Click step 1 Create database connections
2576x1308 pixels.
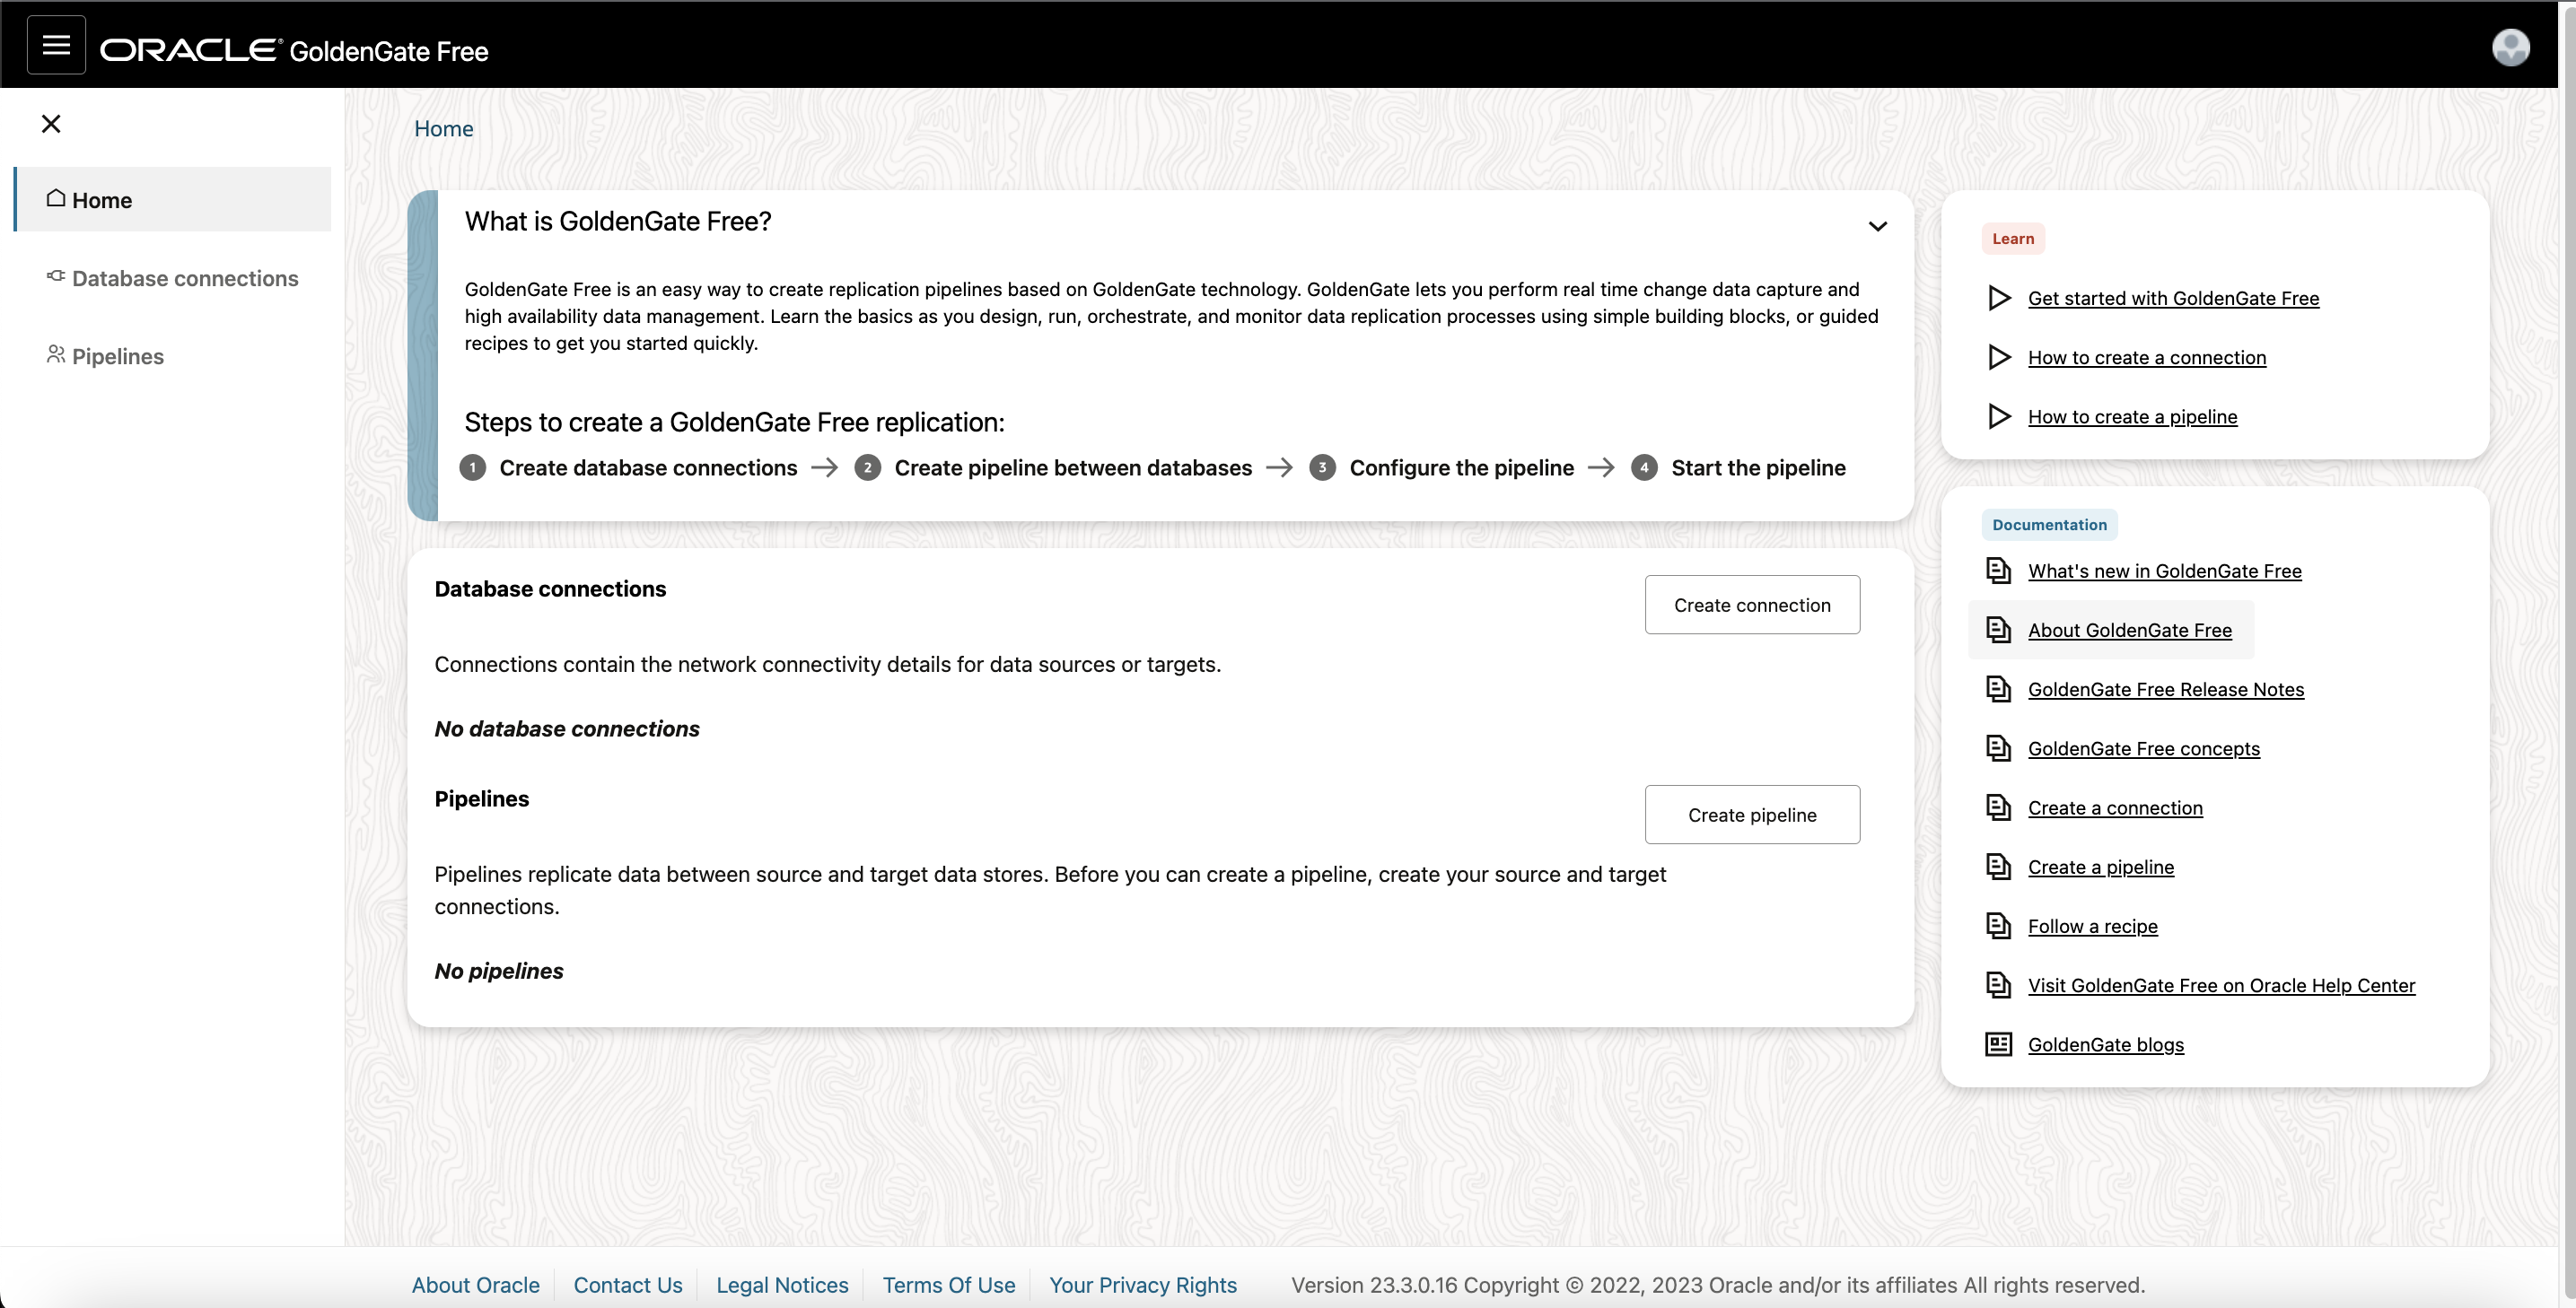647,467
